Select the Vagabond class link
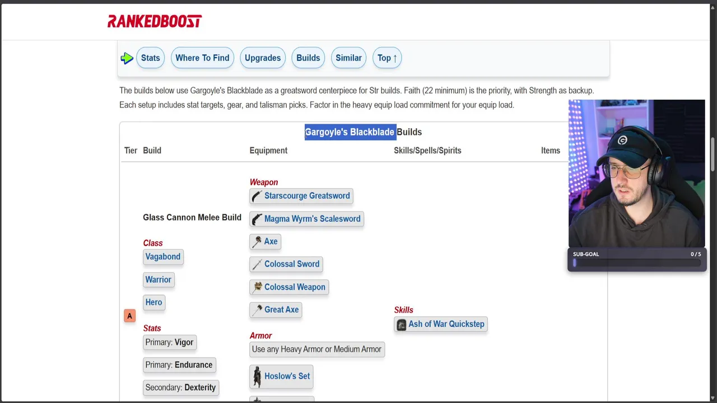717x403 pixels. tap(163, 257)
